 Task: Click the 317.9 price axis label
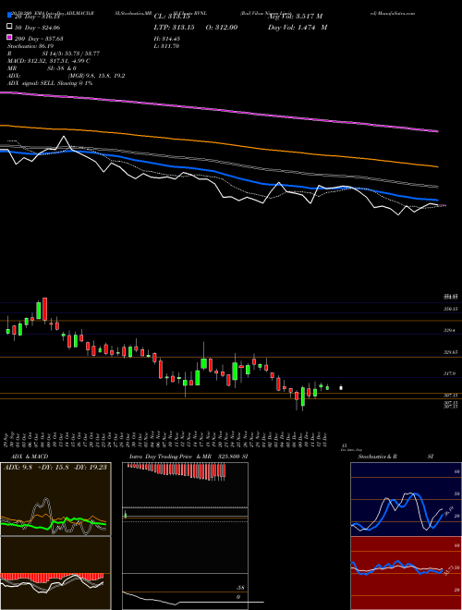pos(451,373)
